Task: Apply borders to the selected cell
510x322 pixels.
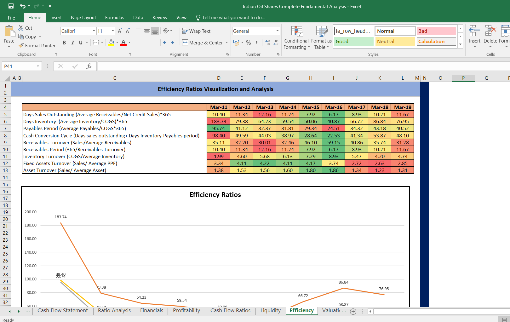Action: (96, 43)
